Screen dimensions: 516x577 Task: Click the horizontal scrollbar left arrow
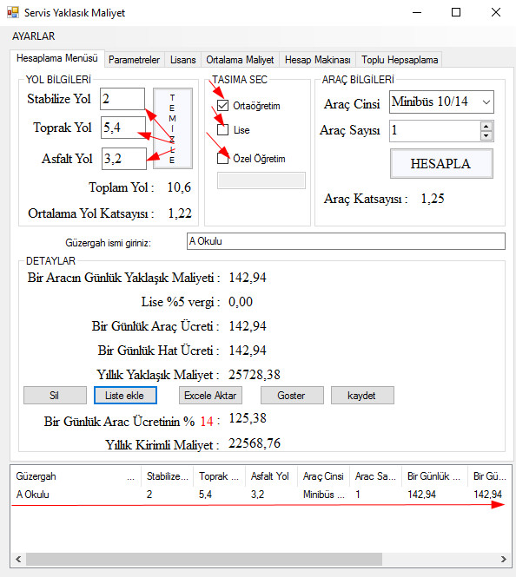point(18,560)
